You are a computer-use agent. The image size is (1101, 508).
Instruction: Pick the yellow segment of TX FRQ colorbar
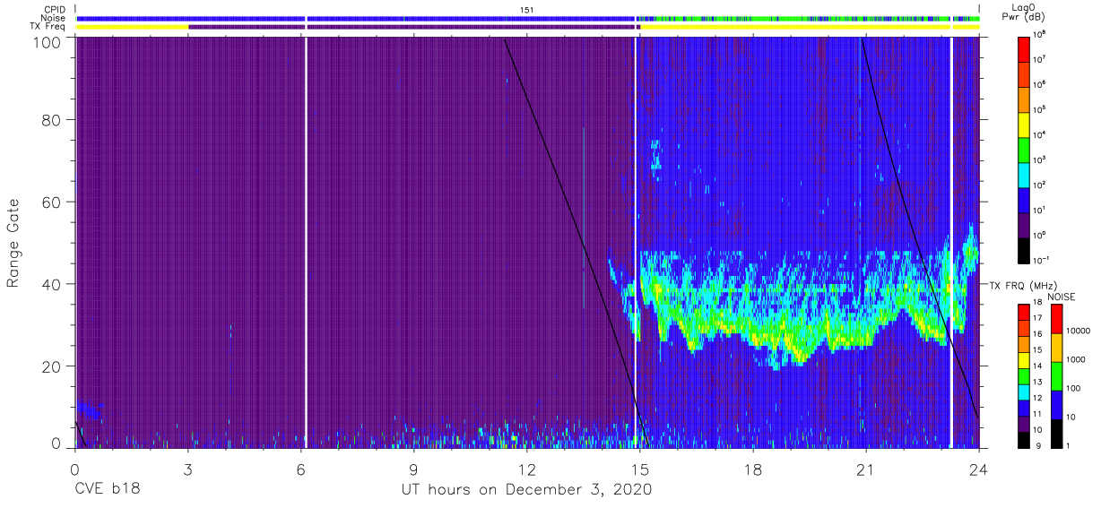pos(1024,360)
